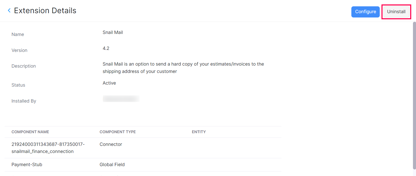Click the COMPONENT TYPE column header
Image resolution: width=416 pixels, height=176 pixels.
pyautogui.click(x=118, y=132)
